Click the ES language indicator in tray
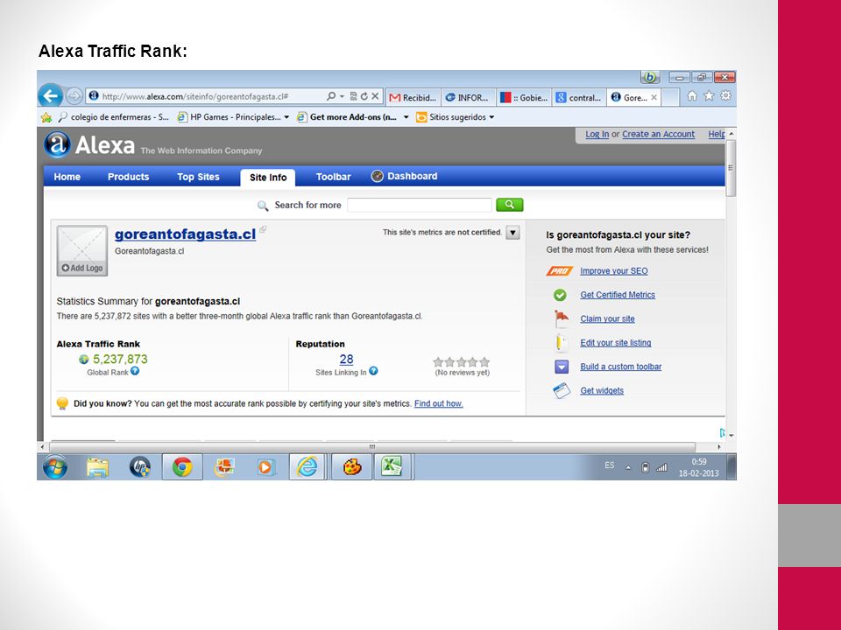 point(610,465)
